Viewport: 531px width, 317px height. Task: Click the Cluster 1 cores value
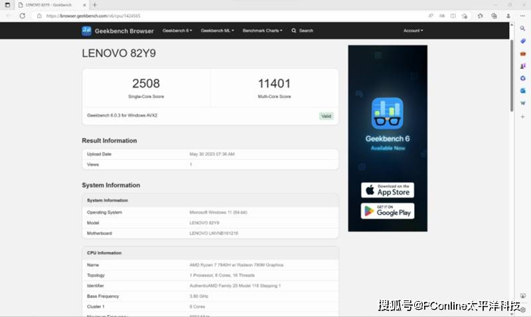pyautogui.click(x=197, y=307)
